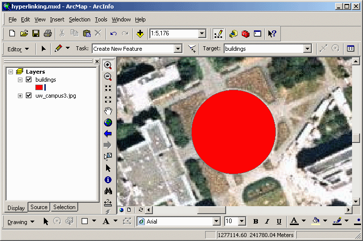
Task: Go back to previous extent arrow
Action: [108, 134]
